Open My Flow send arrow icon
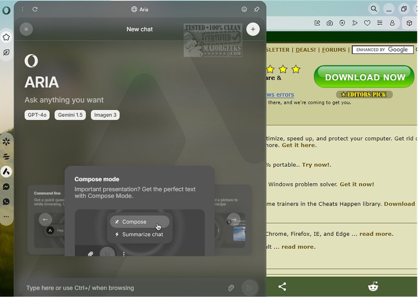The height and width of the screenshot is (297, 419). 355,23
